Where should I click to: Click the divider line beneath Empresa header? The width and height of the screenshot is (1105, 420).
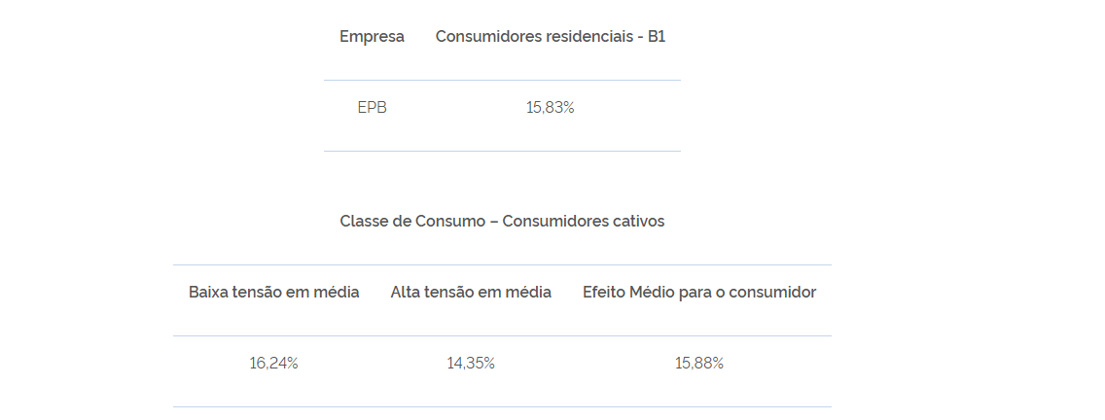372,80
